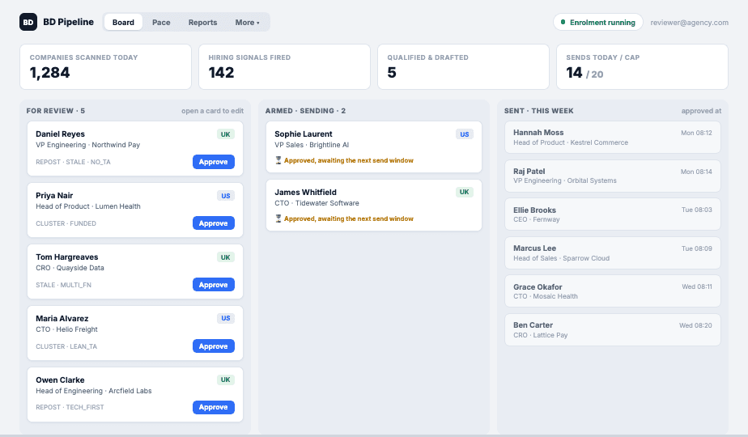Click "SENT · THIS WEEK" column header
Viewport: 748px width, 437px height.
pos(538,111)
